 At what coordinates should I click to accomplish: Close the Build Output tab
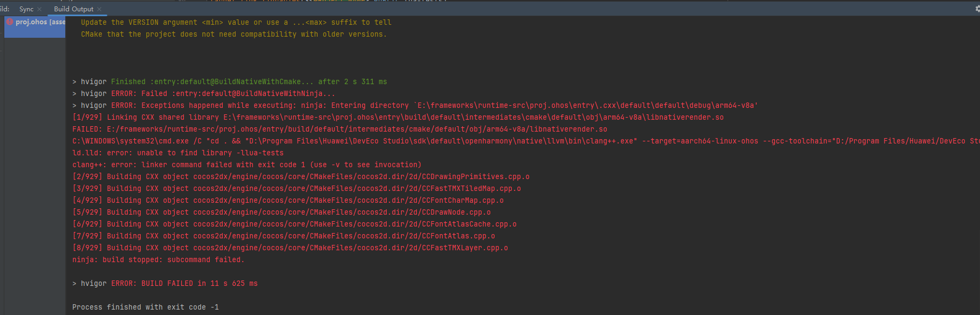point(99,9)
